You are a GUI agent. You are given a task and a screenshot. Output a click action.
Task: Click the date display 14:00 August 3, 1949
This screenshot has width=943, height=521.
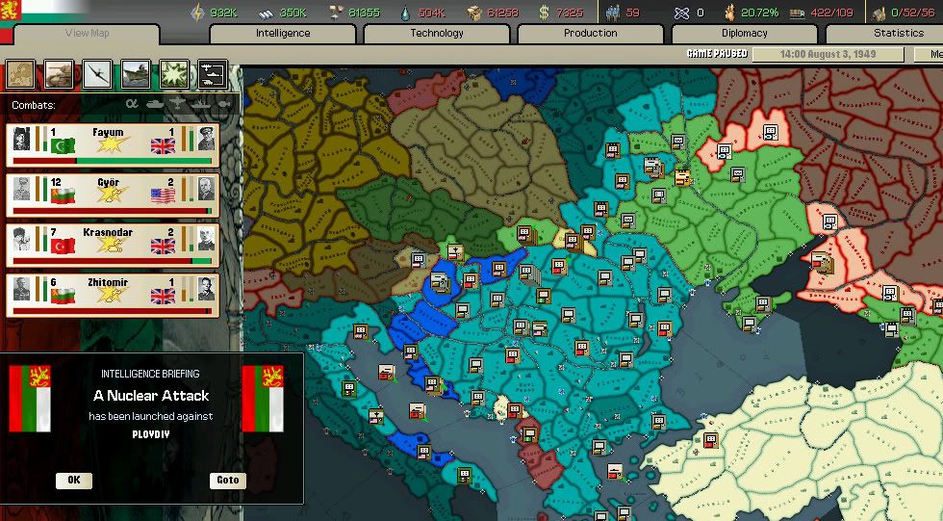pos(828,54)
